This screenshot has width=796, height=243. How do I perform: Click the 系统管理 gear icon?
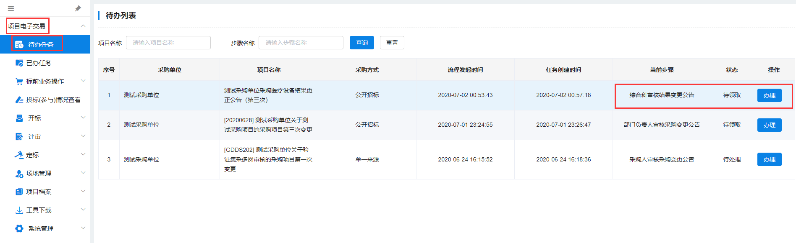pyautogui.click(x=19, y=229)
